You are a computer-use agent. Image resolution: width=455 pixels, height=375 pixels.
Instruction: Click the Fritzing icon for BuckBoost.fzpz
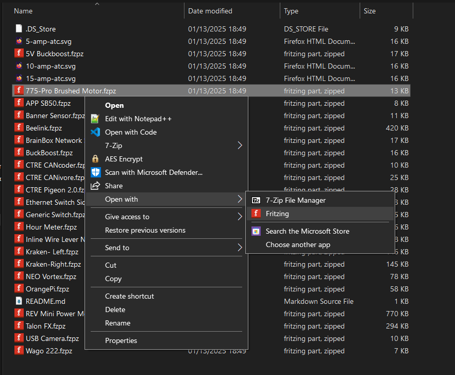(x=19, y=153)
